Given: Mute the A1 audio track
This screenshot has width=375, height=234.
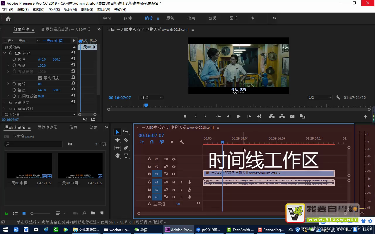Looking at the screenshot, I should tap(173, 182).
